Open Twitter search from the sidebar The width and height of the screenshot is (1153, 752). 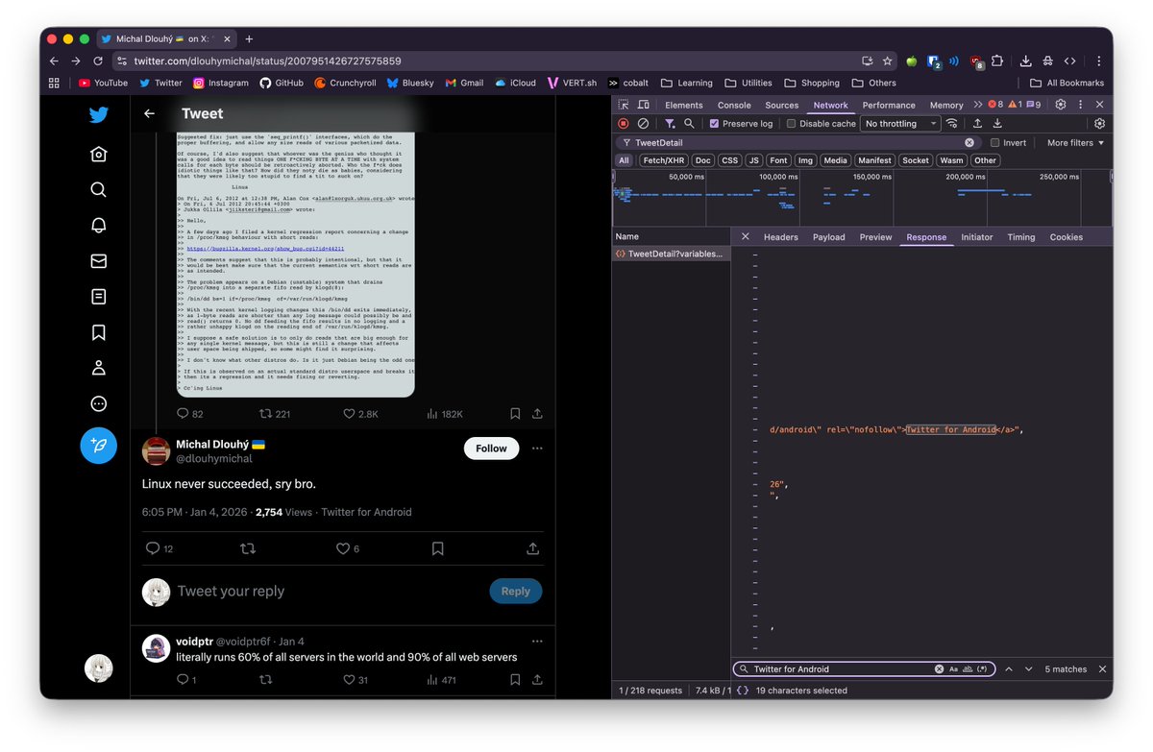(98, 189)
